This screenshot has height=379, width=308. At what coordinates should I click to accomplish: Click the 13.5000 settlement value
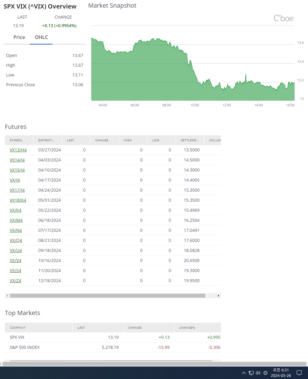192,150
